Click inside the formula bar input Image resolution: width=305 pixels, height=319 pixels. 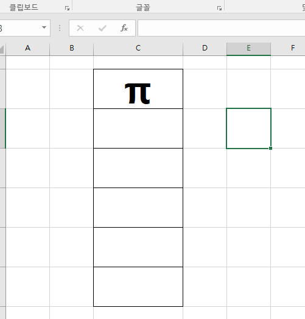click(x=222, y=28)
